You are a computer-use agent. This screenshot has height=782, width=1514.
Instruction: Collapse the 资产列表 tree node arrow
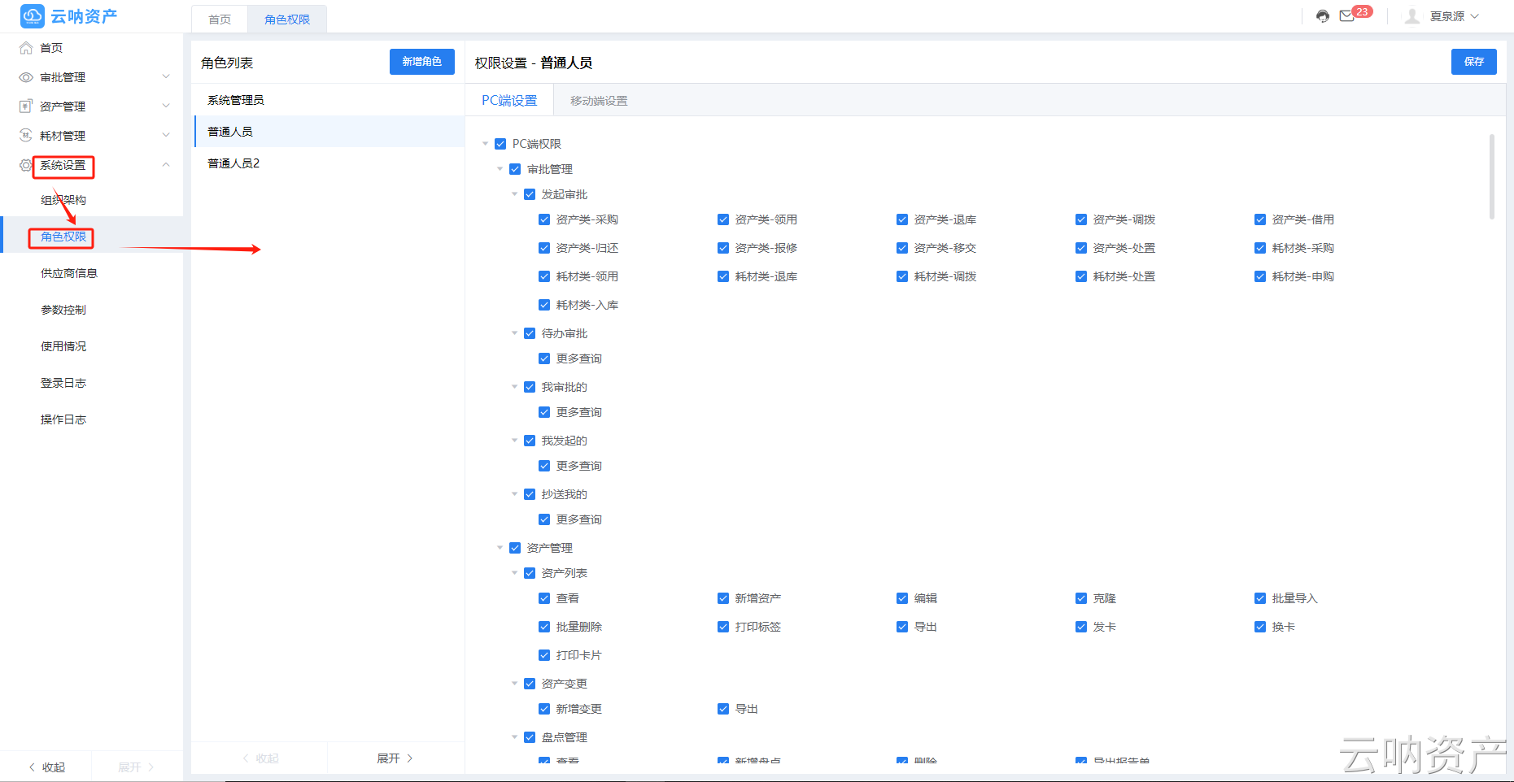coord(515,573)
